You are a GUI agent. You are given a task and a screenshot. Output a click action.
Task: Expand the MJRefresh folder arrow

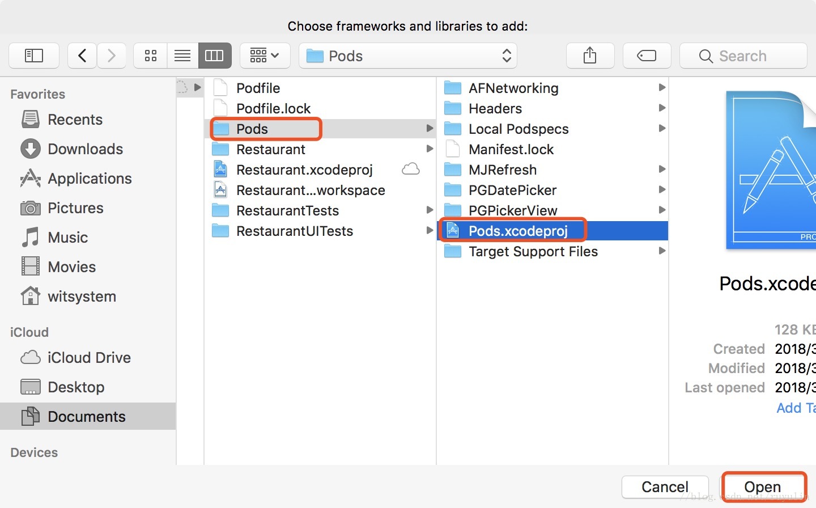coord(662,169)
